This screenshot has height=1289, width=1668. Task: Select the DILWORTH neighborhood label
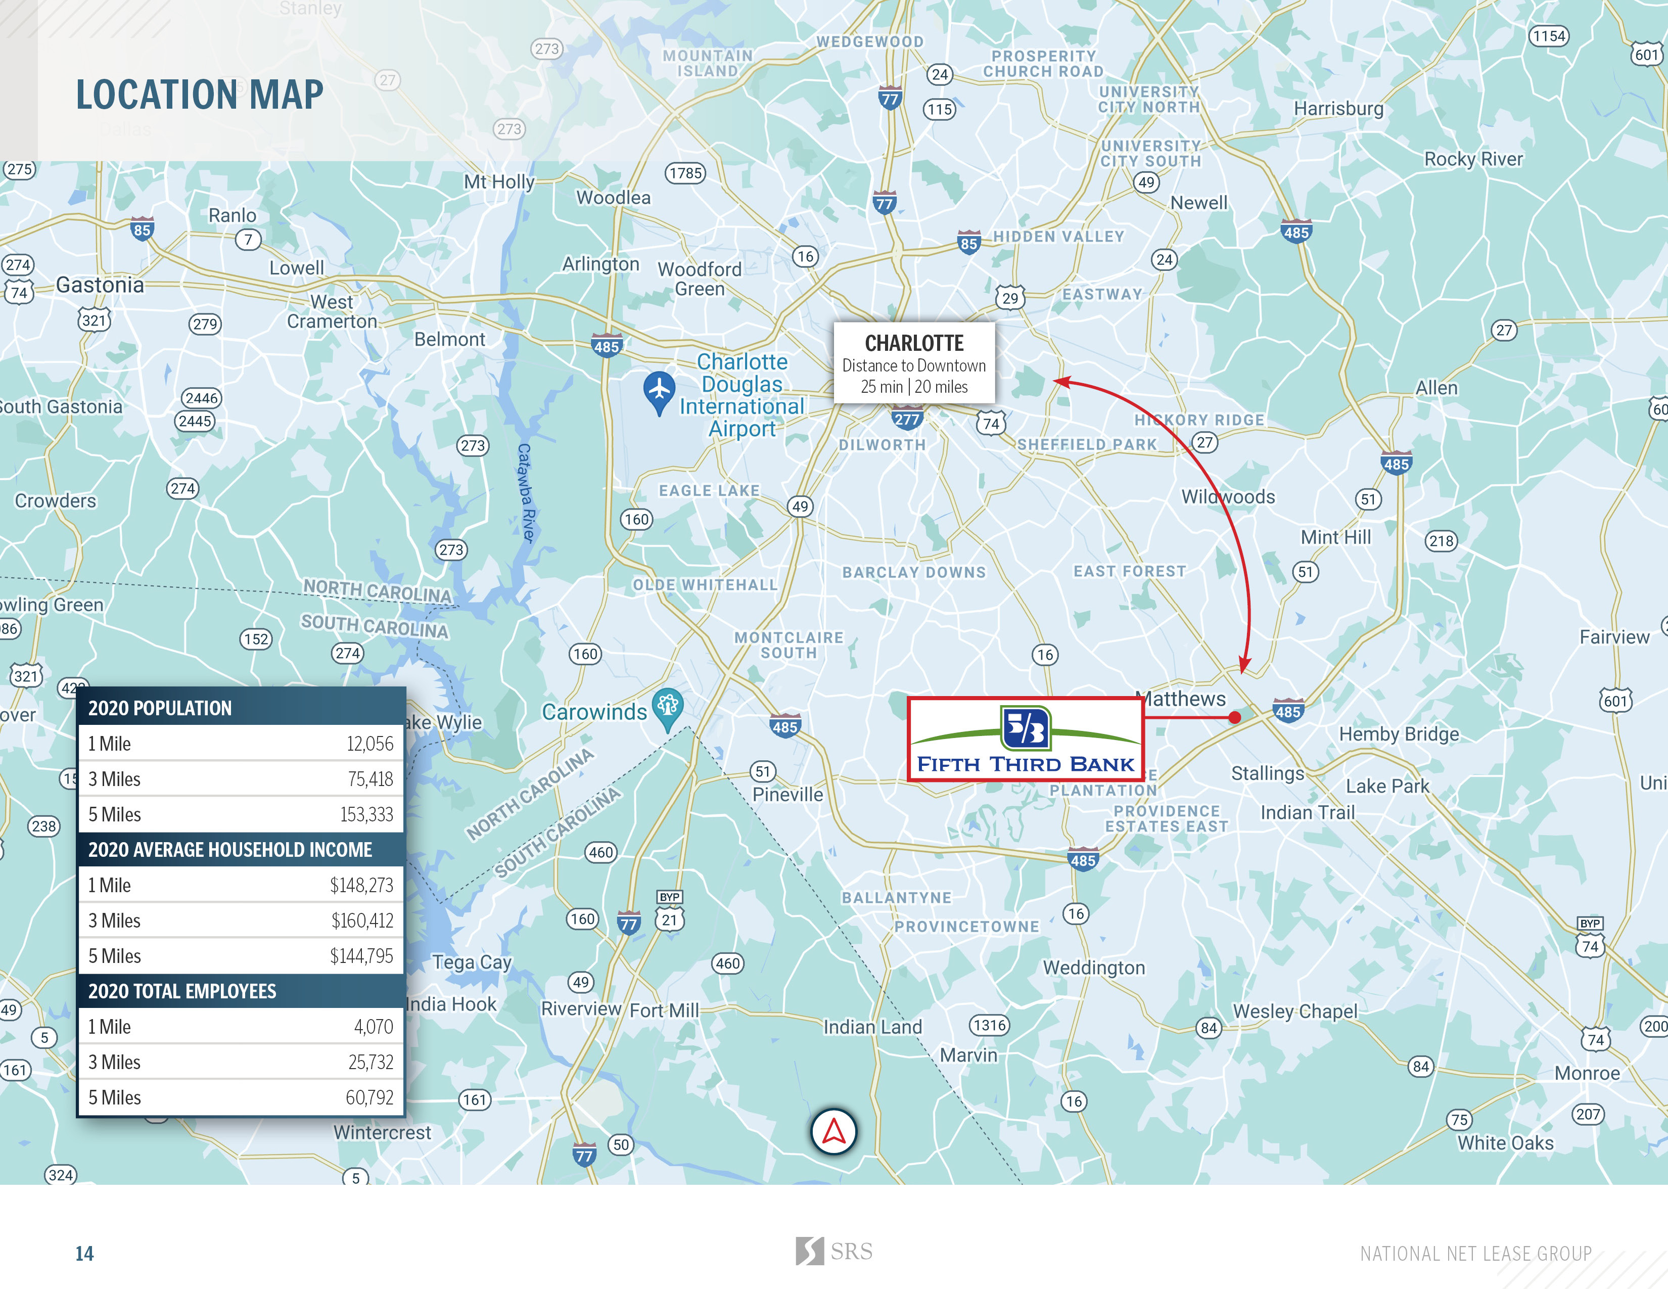point(882,444)
